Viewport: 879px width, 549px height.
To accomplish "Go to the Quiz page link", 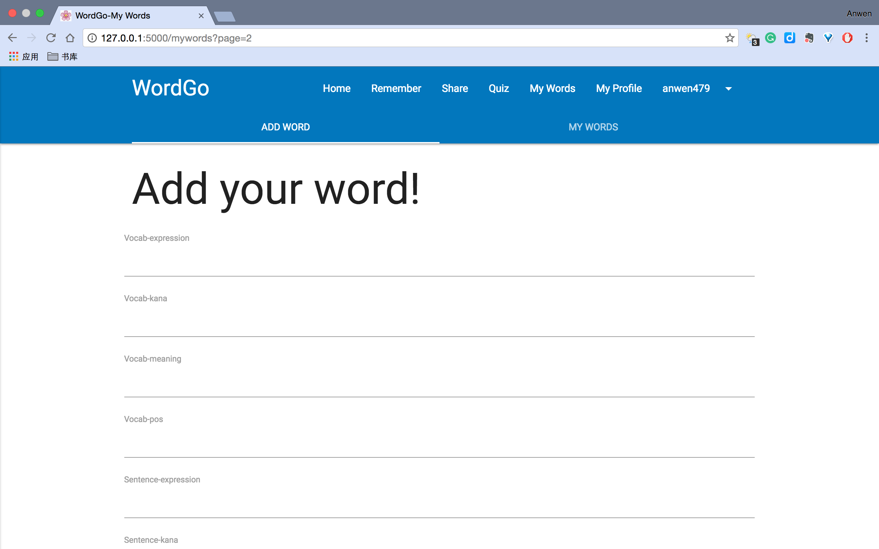I will pos(498,88).
